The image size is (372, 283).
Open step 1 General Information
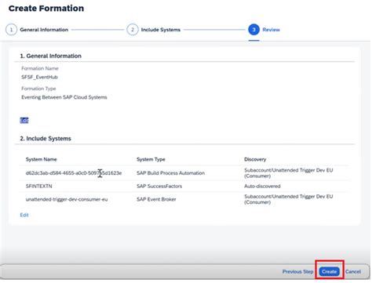(x=37, y=30)
